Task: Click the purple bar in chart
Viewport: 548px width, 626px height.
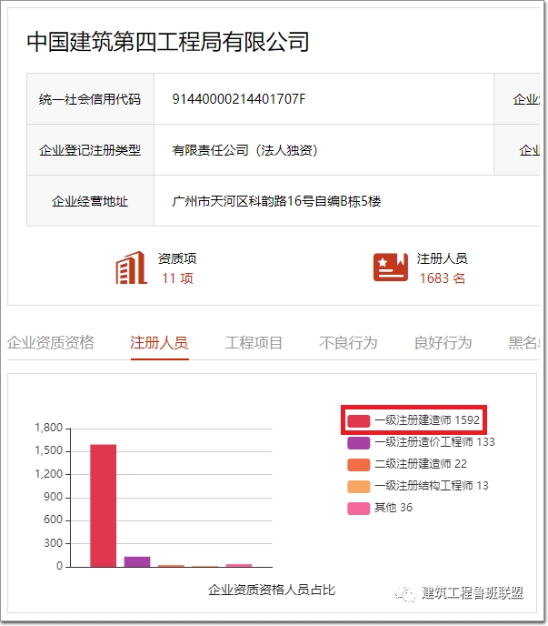Action: tap(137, 561)
